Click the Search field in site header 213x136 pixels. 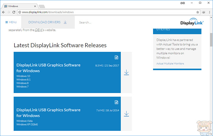pos(85,23)
